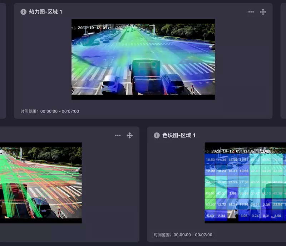Click grid cell showing 23.53

233,182
